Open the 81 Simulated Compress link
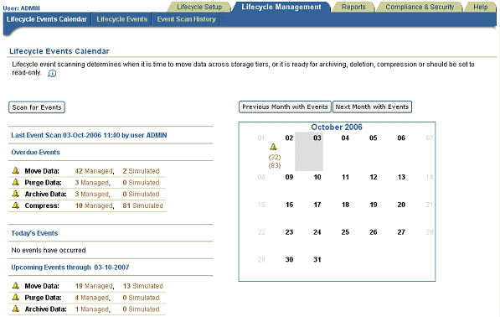The image size is (500, 317). 143,205
